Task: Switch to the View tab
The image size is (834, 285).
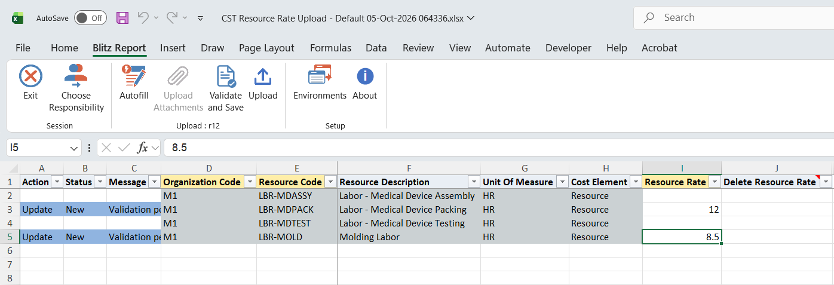Action: click(x=460, y=48)
